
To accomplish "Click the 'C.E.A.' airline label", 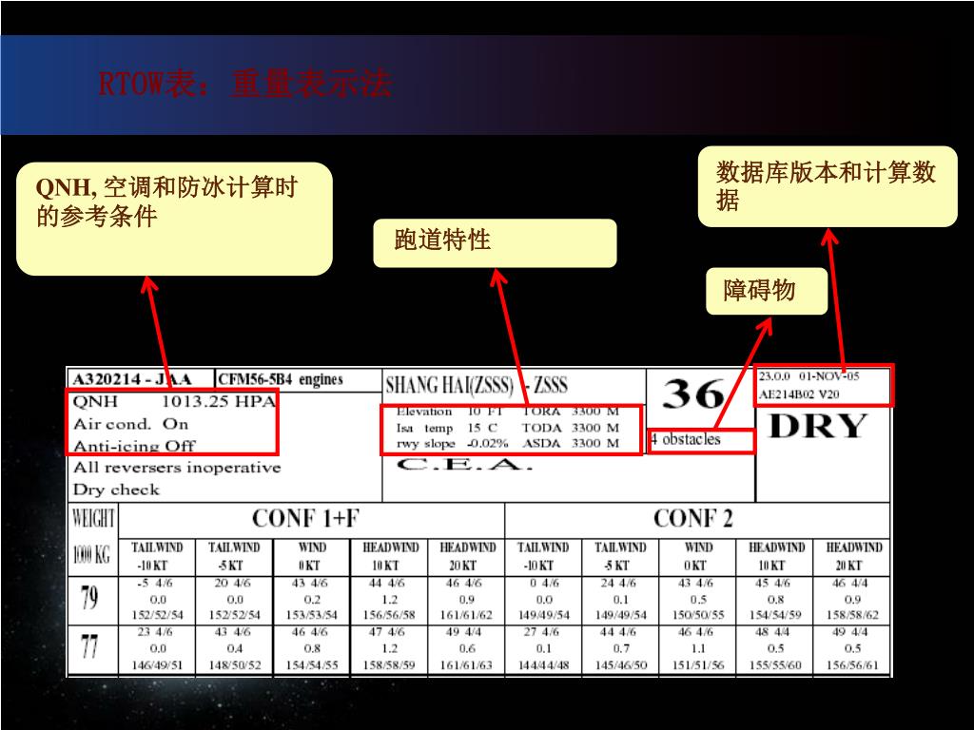I will click(x=464, y=464).
